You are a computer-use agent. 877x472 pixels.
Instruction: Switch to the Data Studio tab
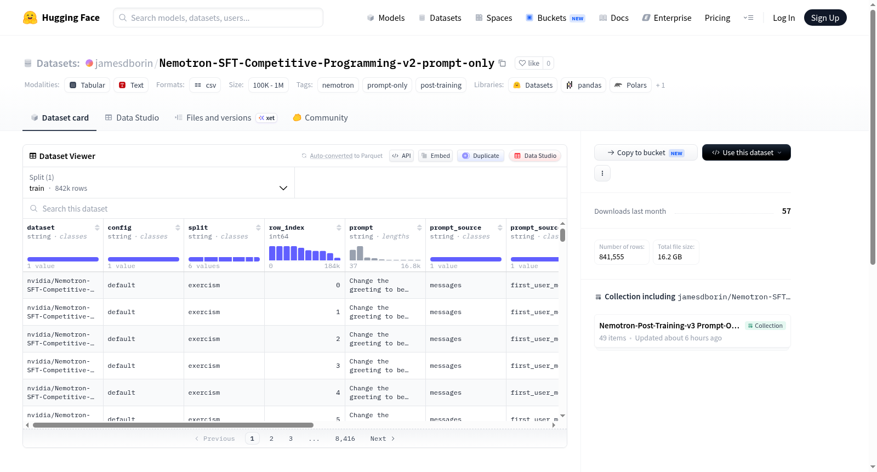click(132, 118)
